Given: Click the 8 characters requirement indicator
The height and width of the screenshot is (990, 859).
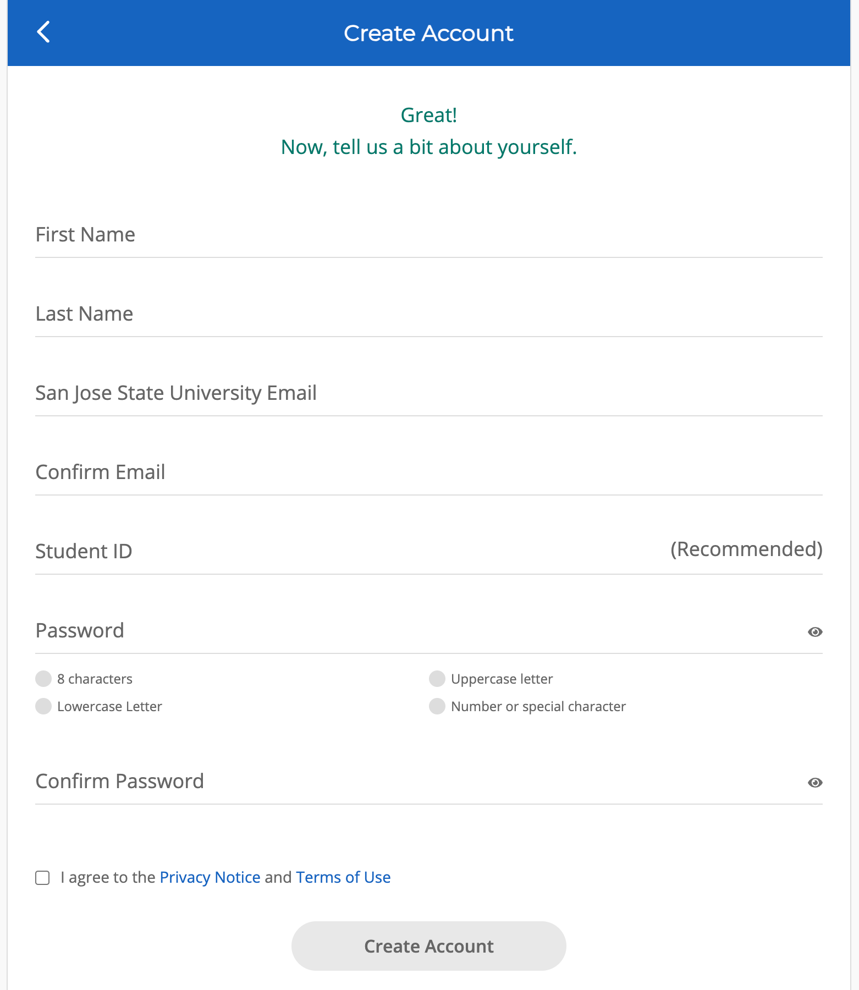Looking at the screenshot, I should 43,679.
